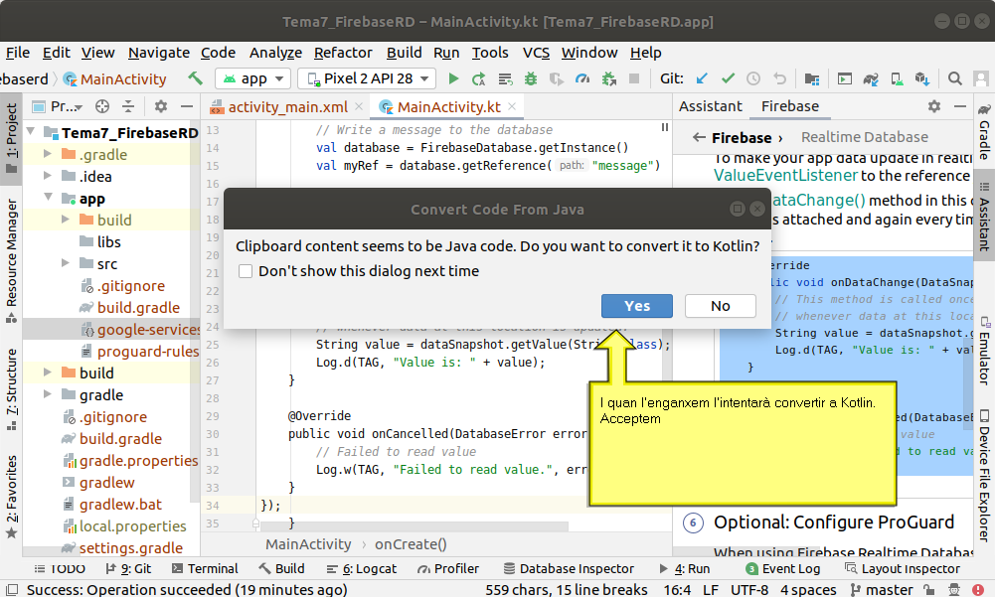Click the horizontal scrollbar of the editor
This screenshot has width=995, height=597.
[x=415, y=526]
